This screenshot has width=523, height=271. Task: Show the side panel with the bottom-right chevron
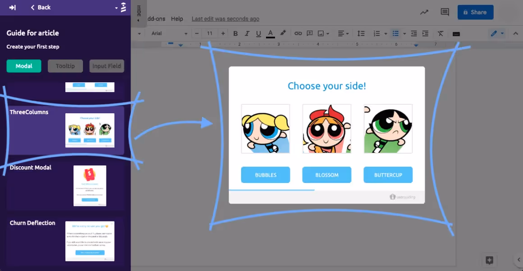tap(518, 260)
